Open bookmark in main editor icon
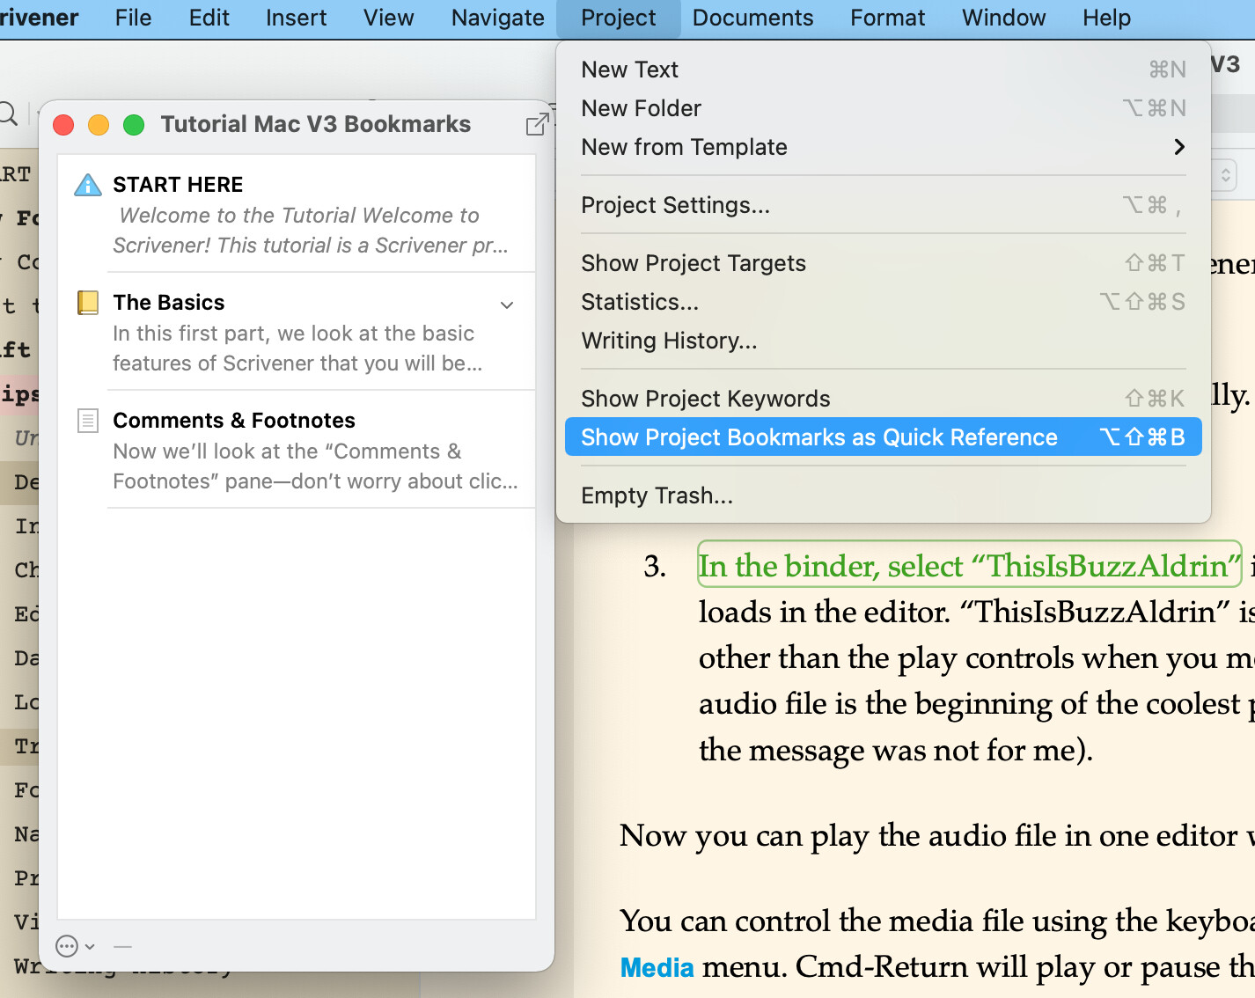The image size is (1255, 998). pyautogui.click(x=537, y=124)
